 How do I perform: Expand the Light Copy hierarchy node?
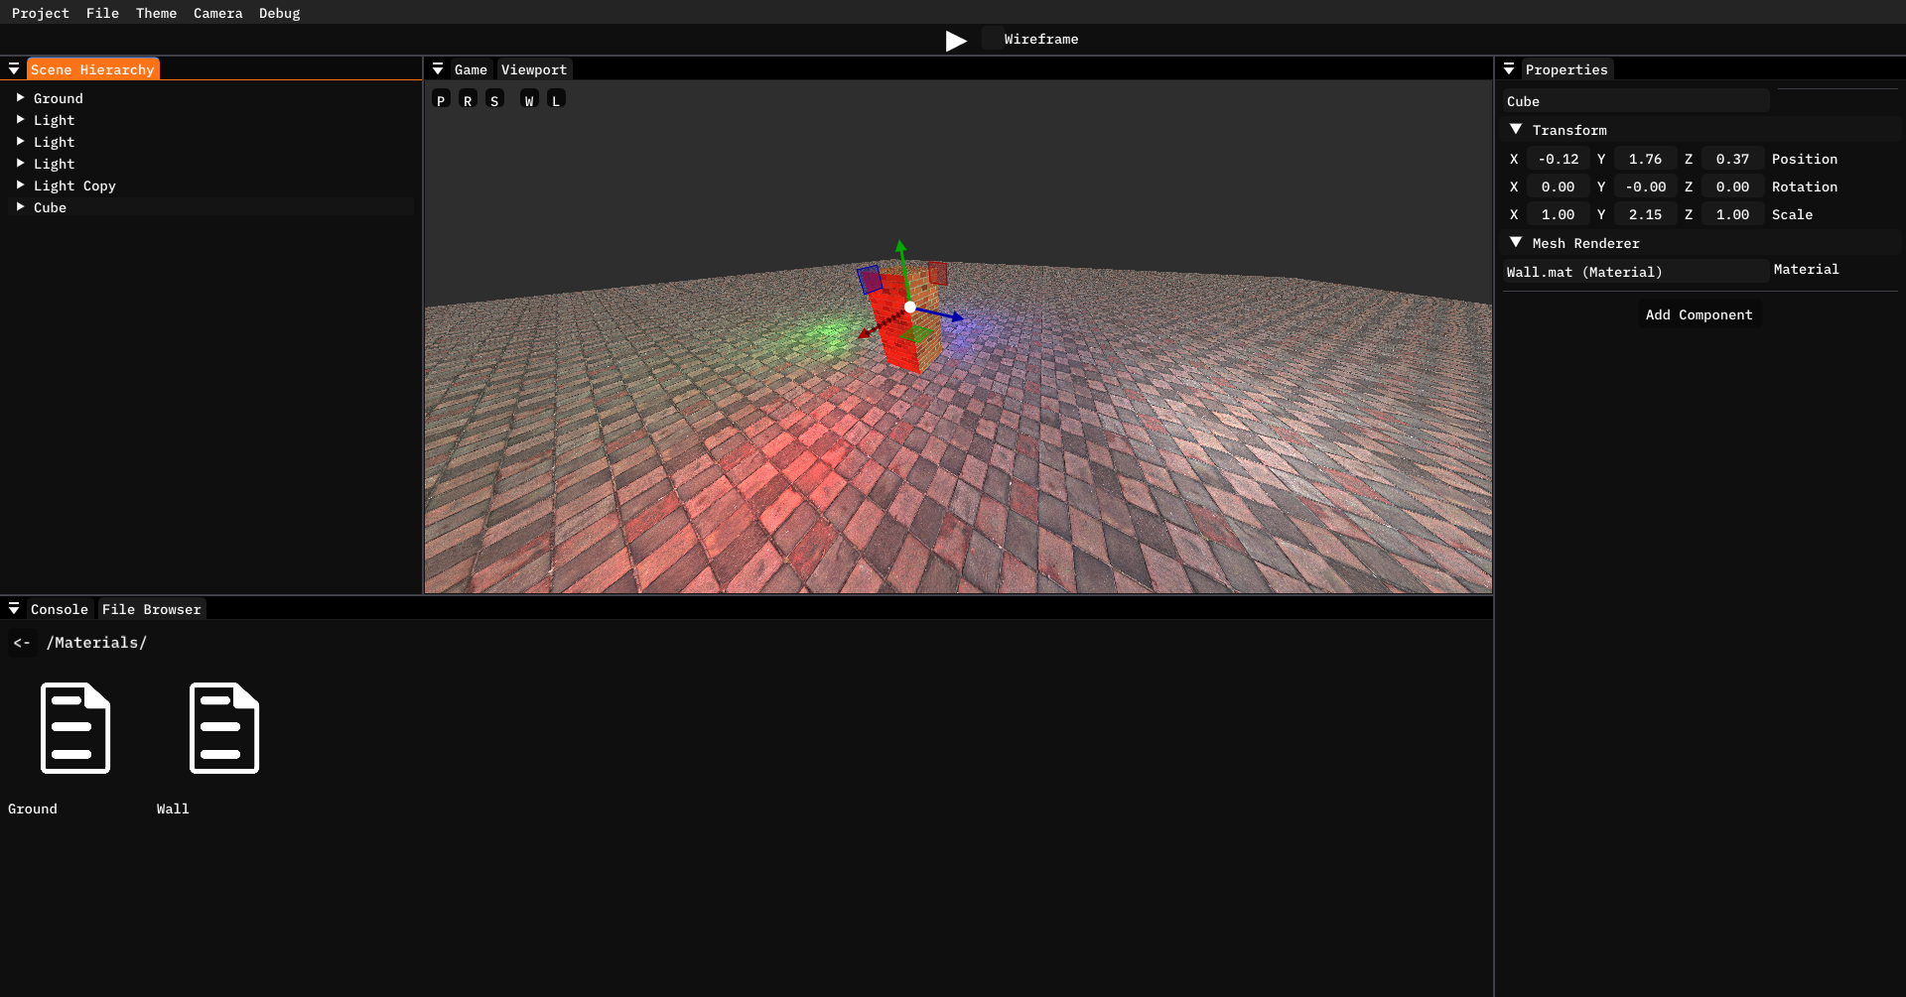coord(20,186)
